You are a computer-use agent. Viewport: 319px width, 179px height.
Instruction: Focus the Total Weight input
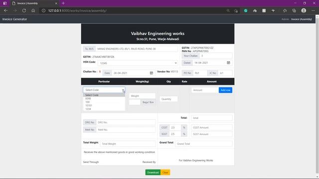click(128, 144)
